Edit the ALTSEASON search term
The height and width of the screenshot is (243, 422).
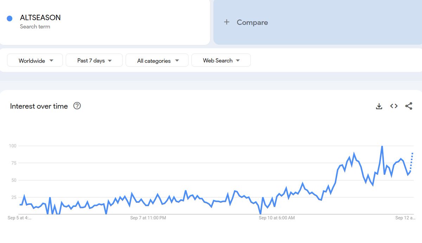(x=40, y=18)
